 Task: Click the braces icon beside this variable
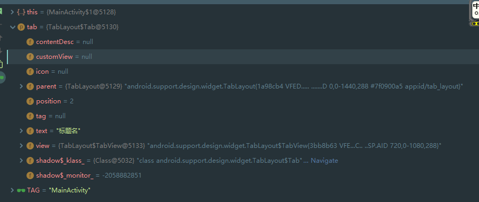point(21,12)
